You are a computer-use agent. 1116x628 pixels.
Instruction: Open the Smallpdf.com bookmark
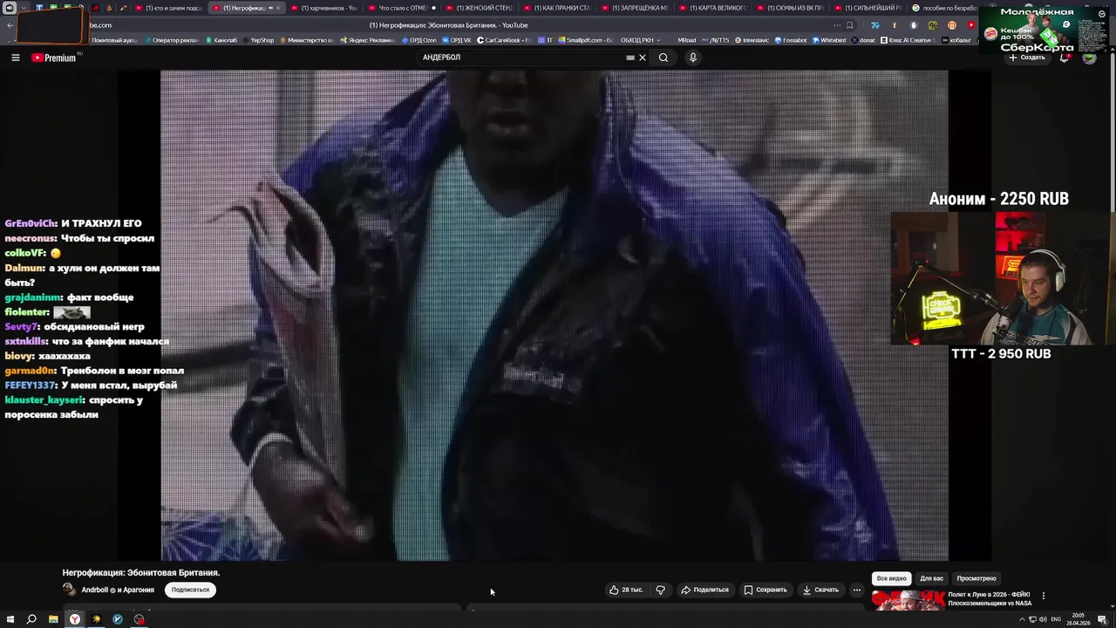(x=585, y=40)
